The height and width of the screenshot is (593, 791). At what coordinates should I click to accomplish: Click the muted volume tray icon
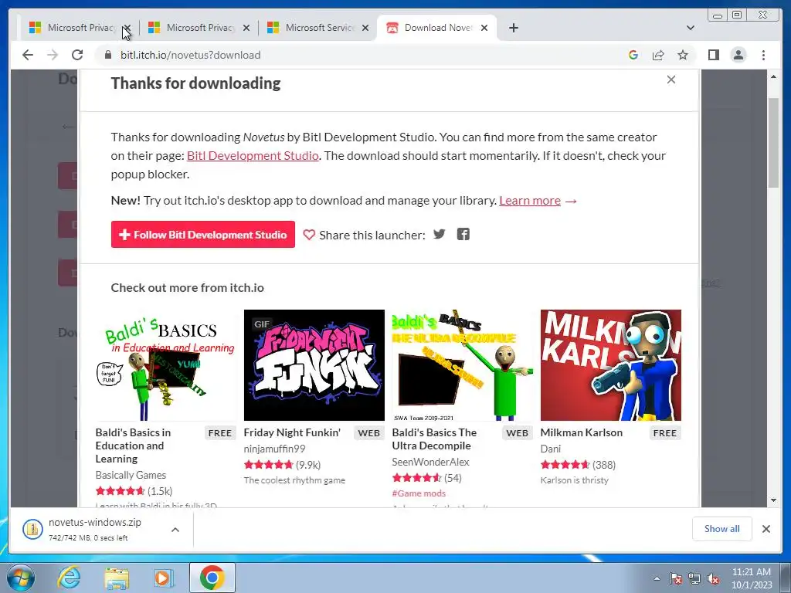tap(713, 578)
